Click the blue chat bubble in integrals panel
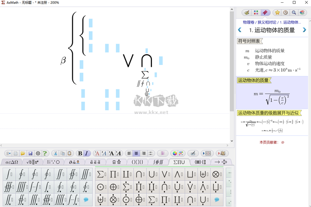The image size is (311, 207). point(86,200)
